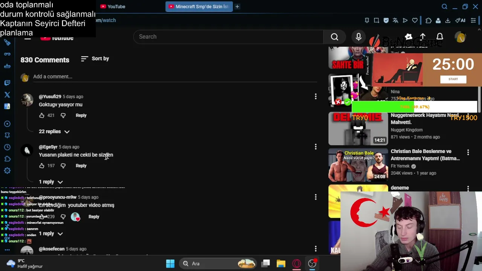Expand the 22 replies thread
The width and height of the screenshot is (482, 271).
pyautogui.click(x=54, y=131)
